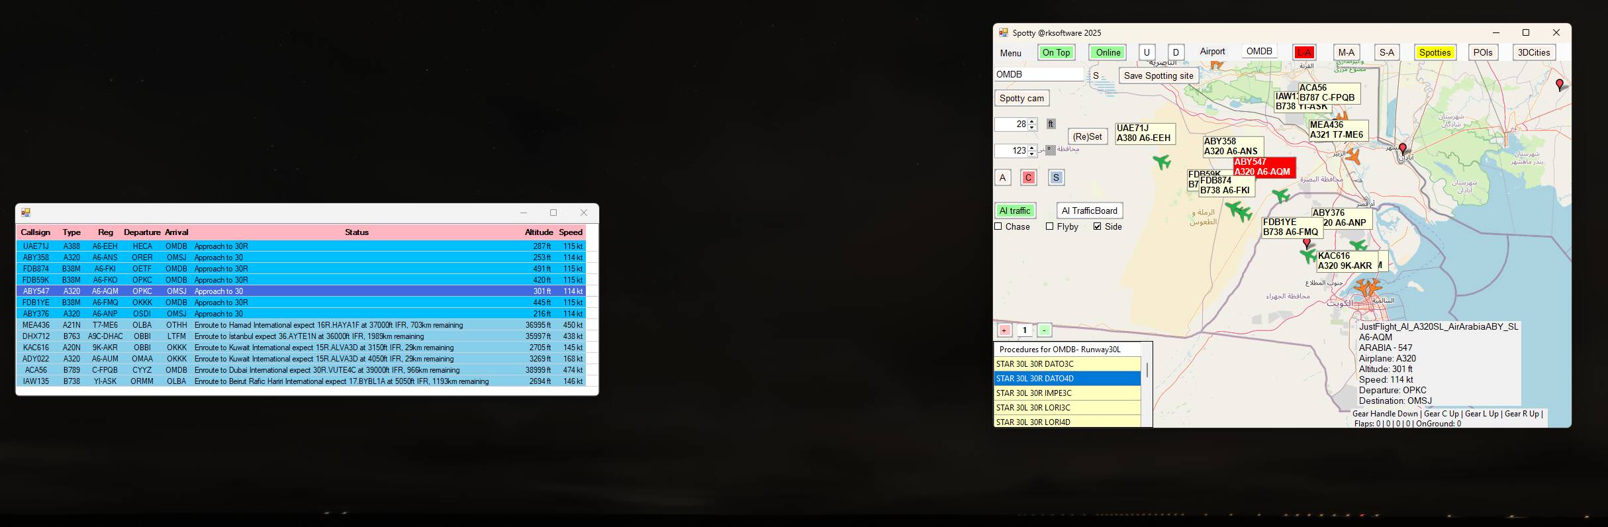Click the red map pin near Abadan
This screenshot has width=1608, height=527.
coord(1402,150)
